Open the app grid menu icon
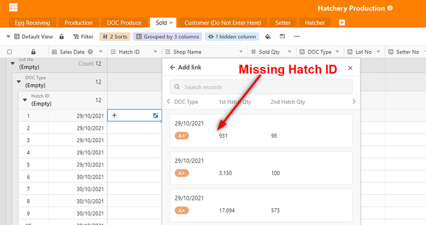Image resolution: width=426 pixels, height=225 pixels. point(13,7)
